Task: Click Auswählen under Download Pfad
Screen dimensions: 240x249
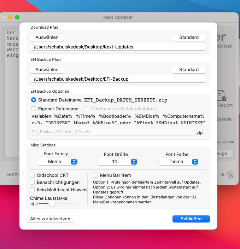Action: (x=47, y=37)
